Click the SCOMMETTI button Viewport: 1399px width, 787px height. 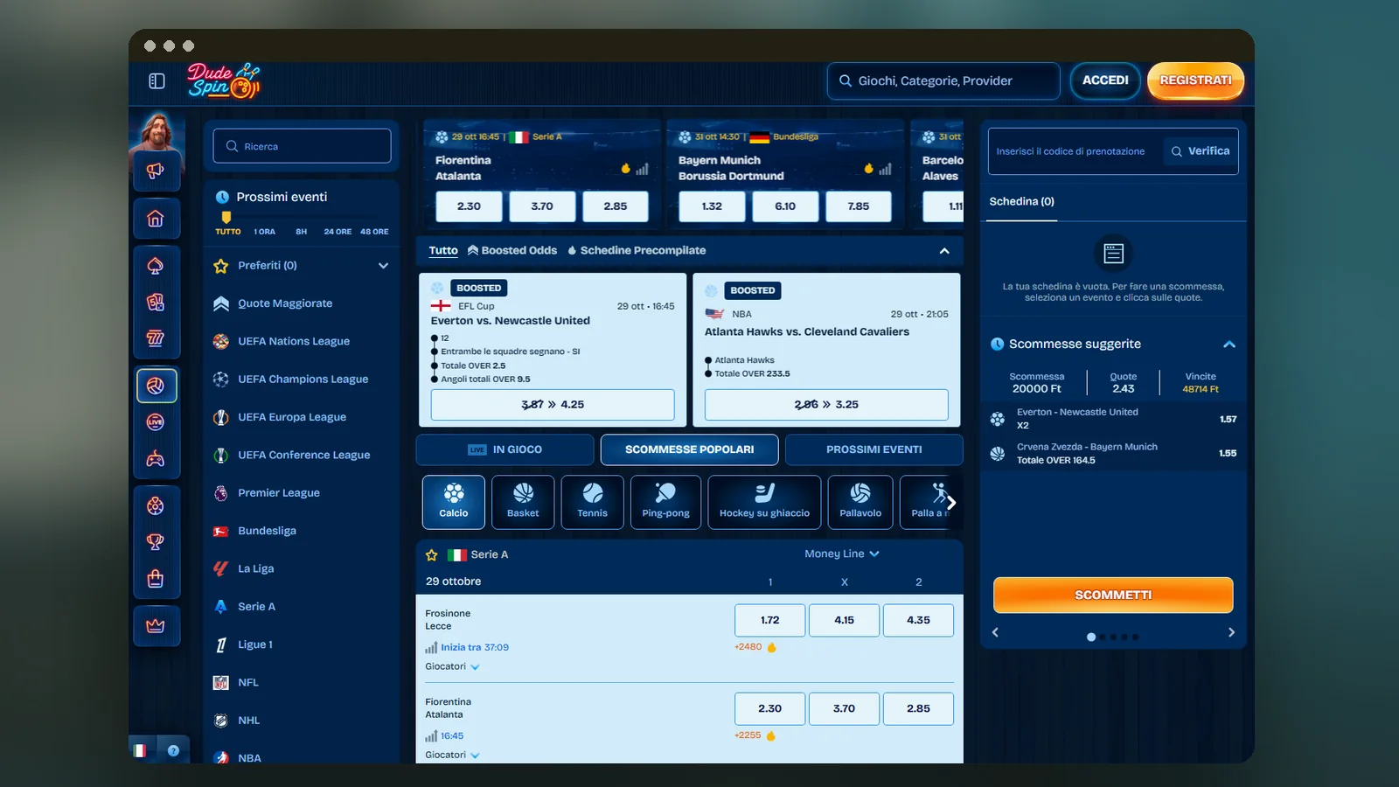(x=1113, y=595)
